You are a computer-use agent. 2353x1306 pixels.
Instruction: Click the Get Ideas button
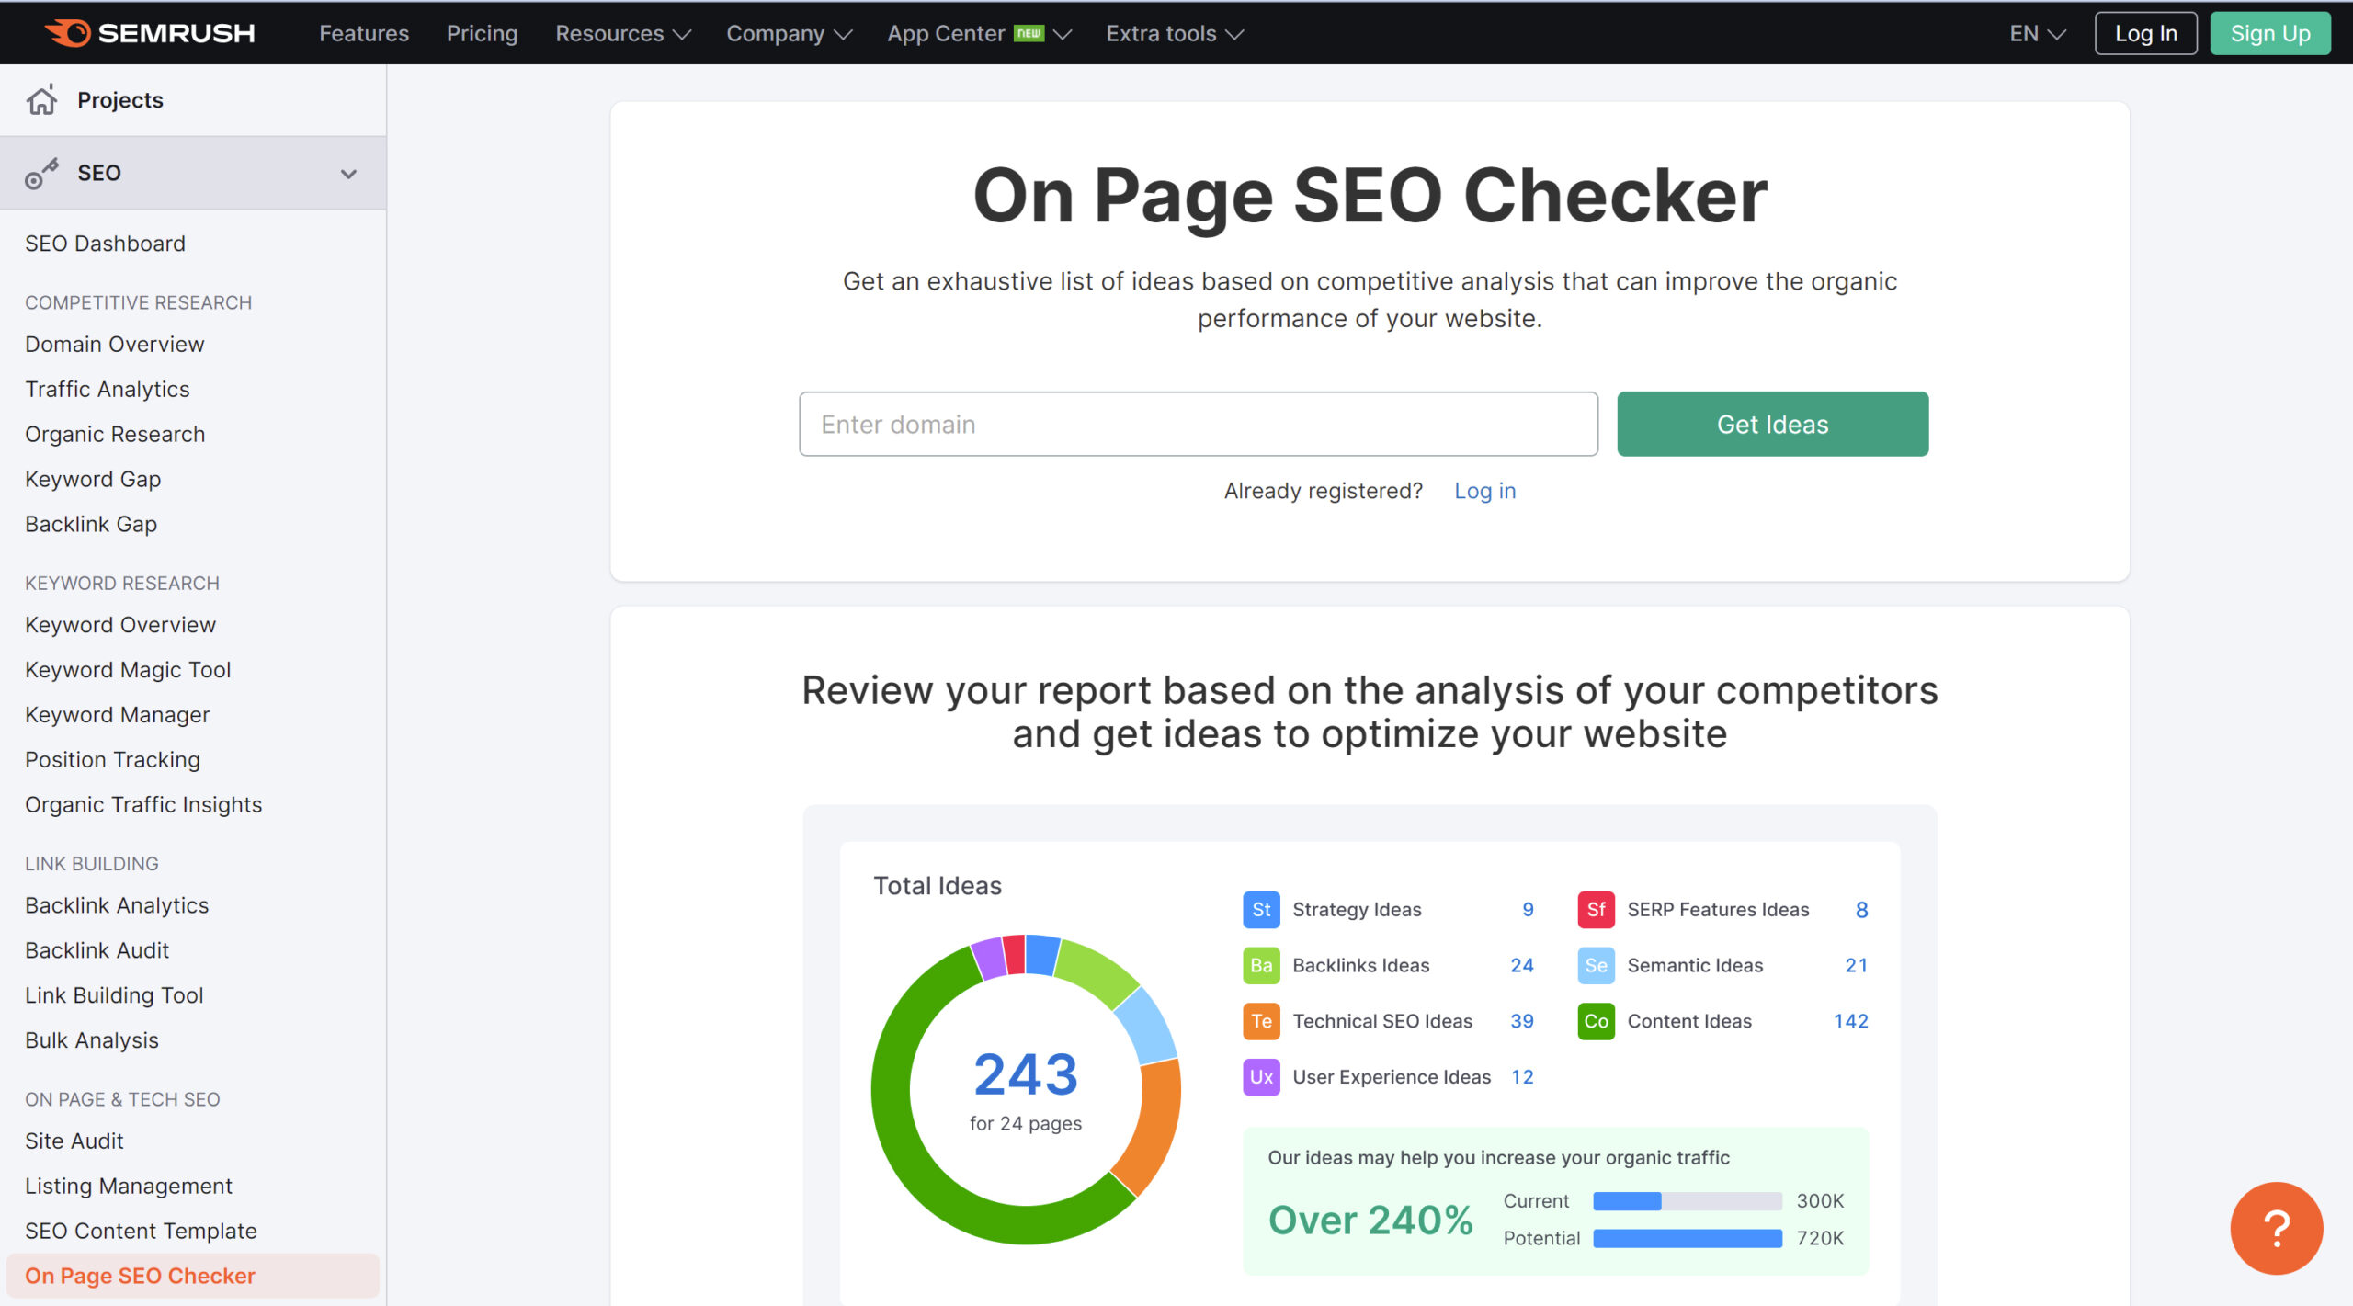click(1772, 424)
